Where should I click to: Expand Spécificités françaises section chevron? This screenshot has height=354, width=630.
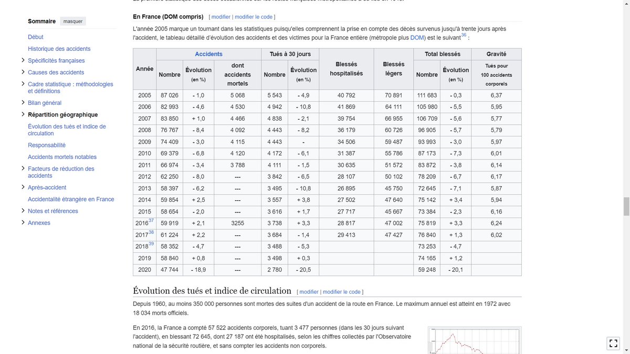click(x=23, y=60)
